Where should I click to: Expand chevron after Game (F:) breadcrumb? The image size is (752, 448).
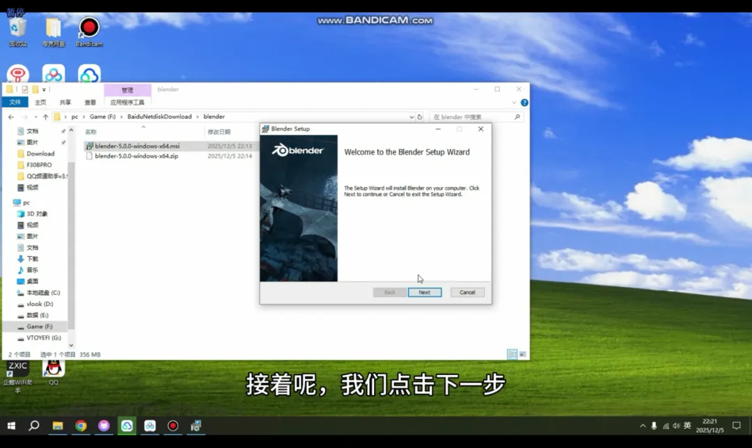coord(121,117)
